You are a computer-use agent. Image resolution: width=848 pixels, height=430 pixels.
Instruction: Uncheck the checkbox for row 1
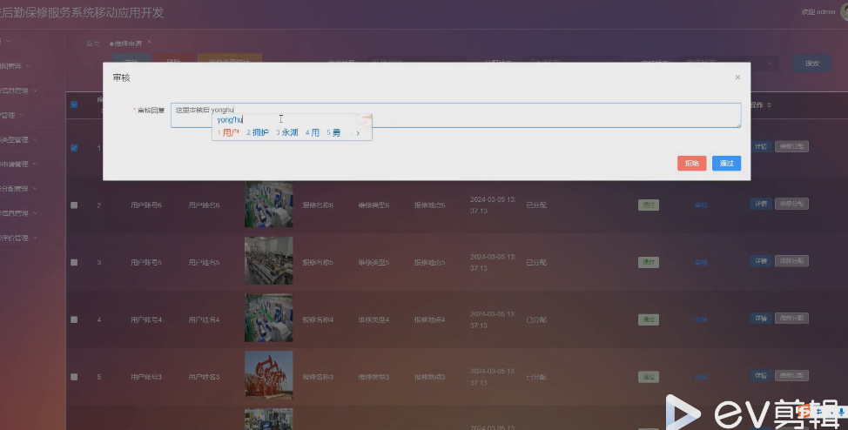pos(74,148)
